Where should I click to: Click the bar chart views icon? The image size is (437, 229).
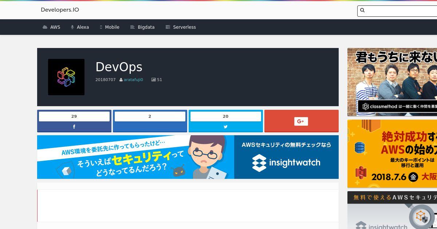click(154, 80)
